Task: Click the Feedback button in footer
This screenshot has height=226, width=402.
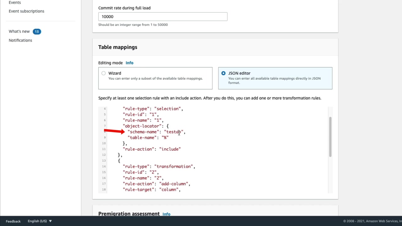Action: pyautogui.click(x=13, y=221)
